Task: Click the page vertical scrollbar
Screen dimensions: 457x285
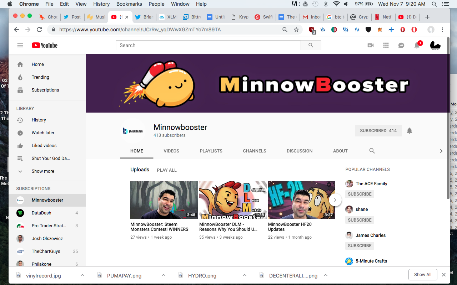Action: (x=448, y=118)
